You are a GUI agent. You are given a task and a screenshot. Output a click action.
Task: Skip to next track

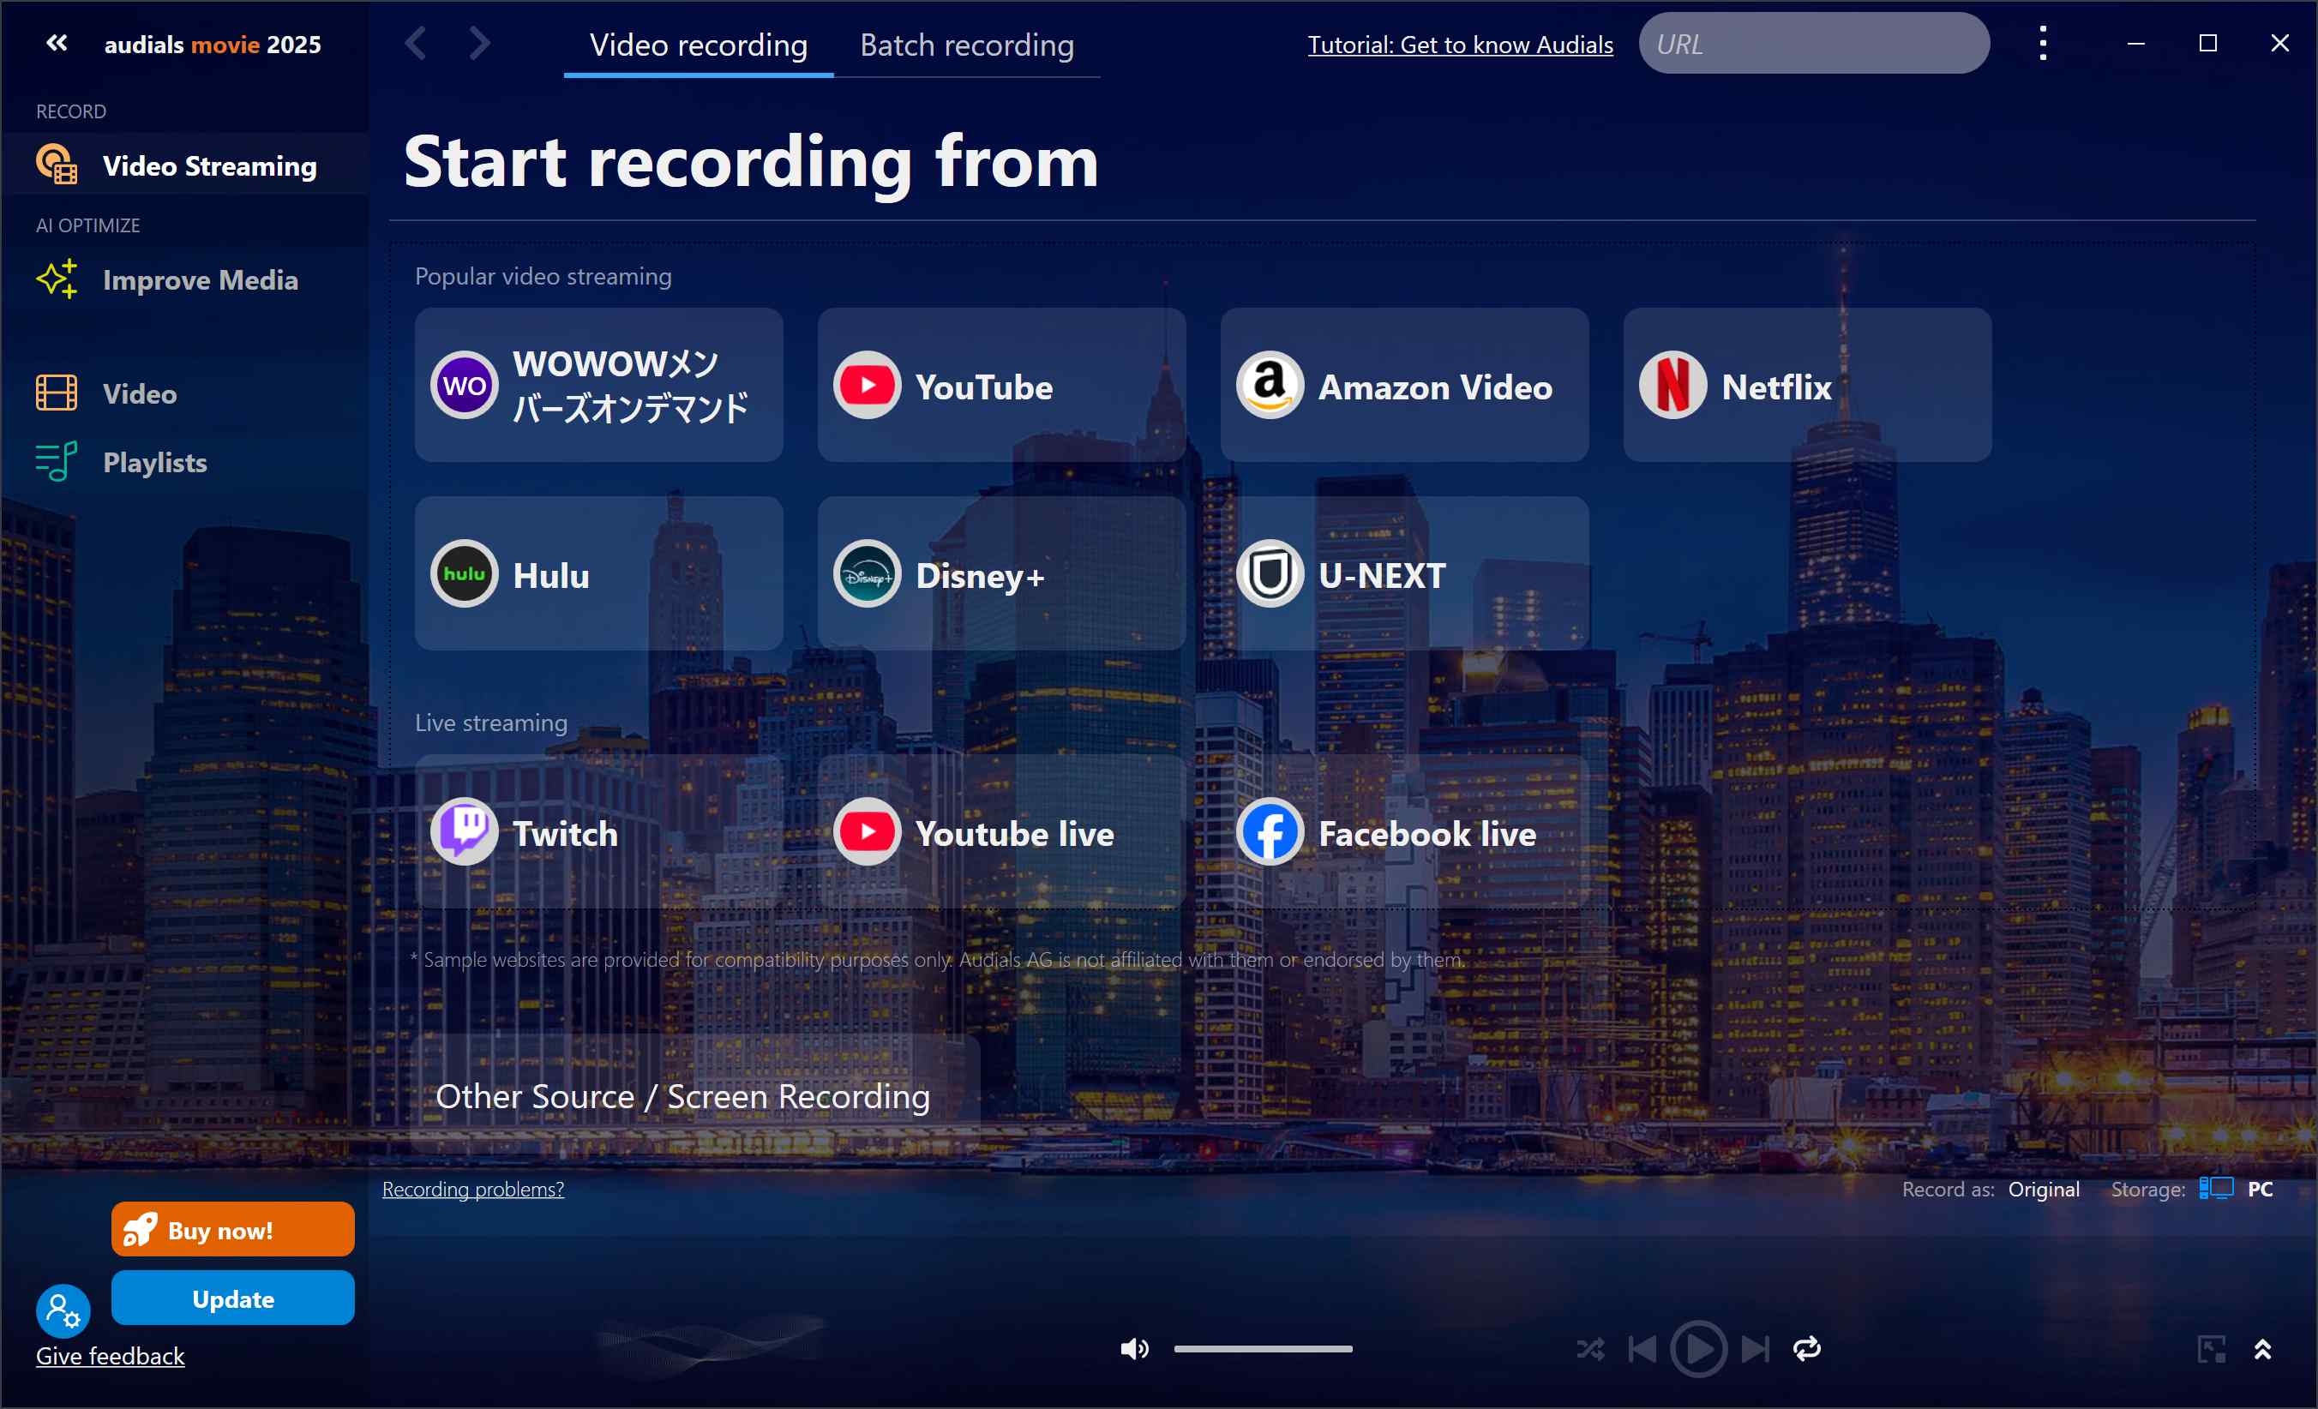pyautogui.click(x=1755, y=1349)
